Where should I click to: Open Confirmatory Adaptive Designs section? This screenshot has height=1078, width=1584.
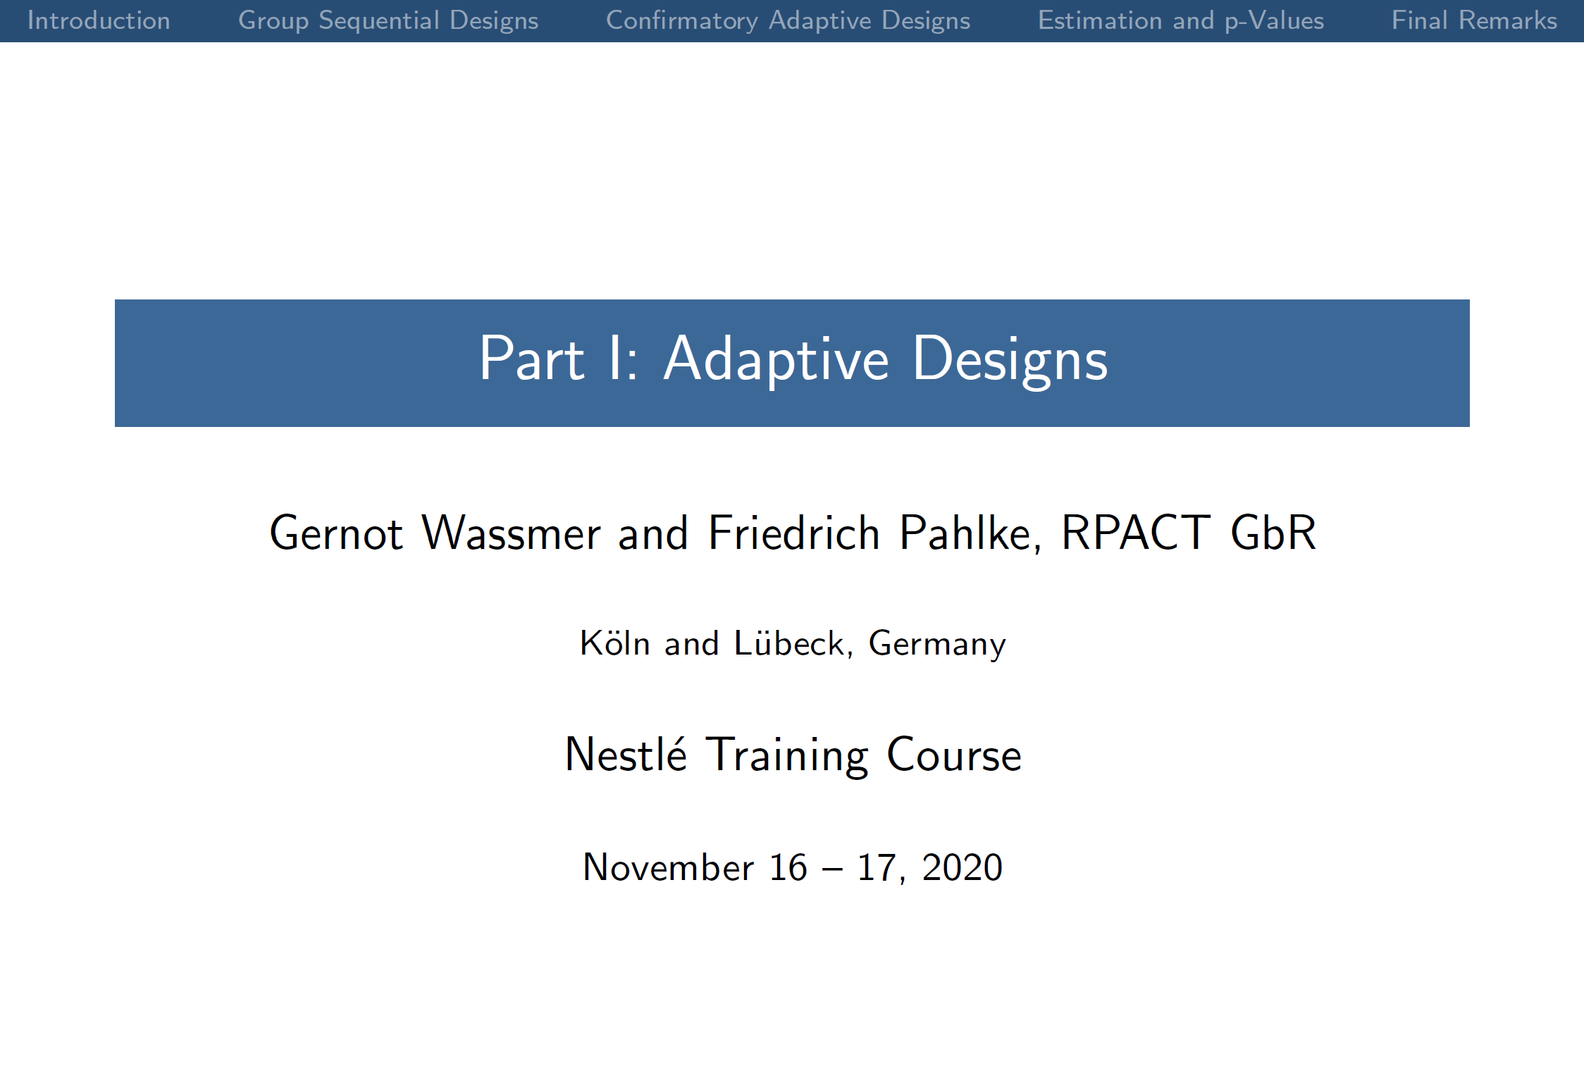[788, 20]
